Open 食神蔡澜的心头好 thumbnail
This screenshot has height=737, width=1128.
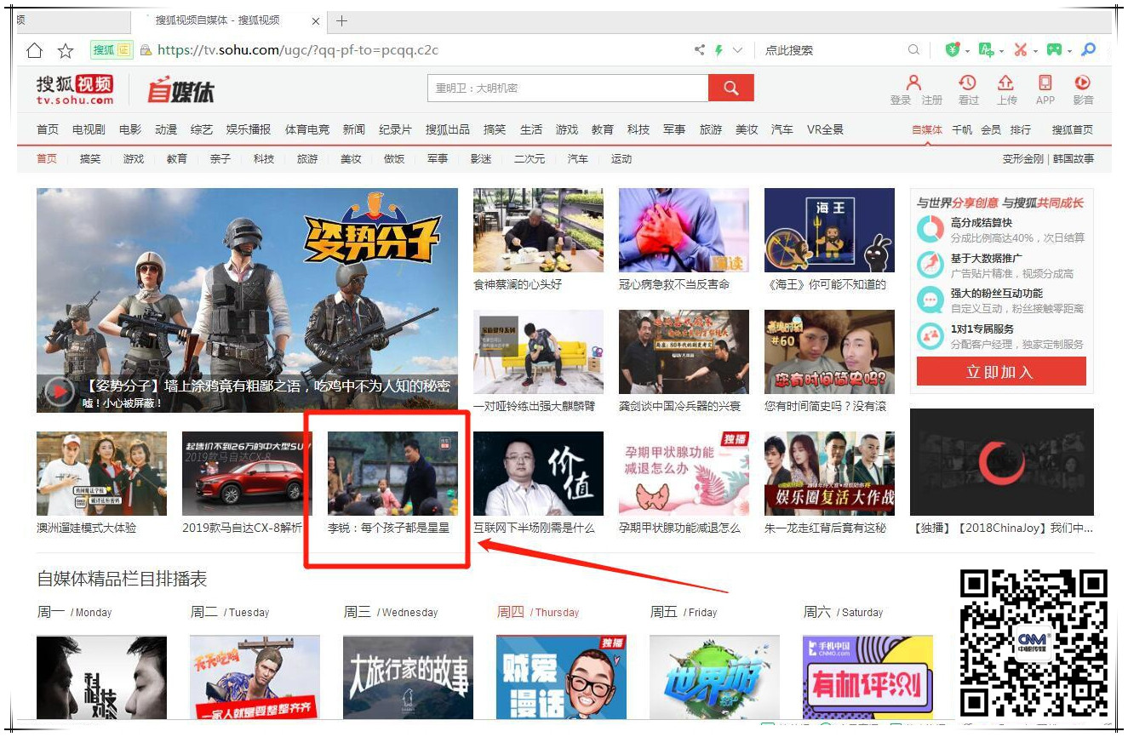[538, 230]
